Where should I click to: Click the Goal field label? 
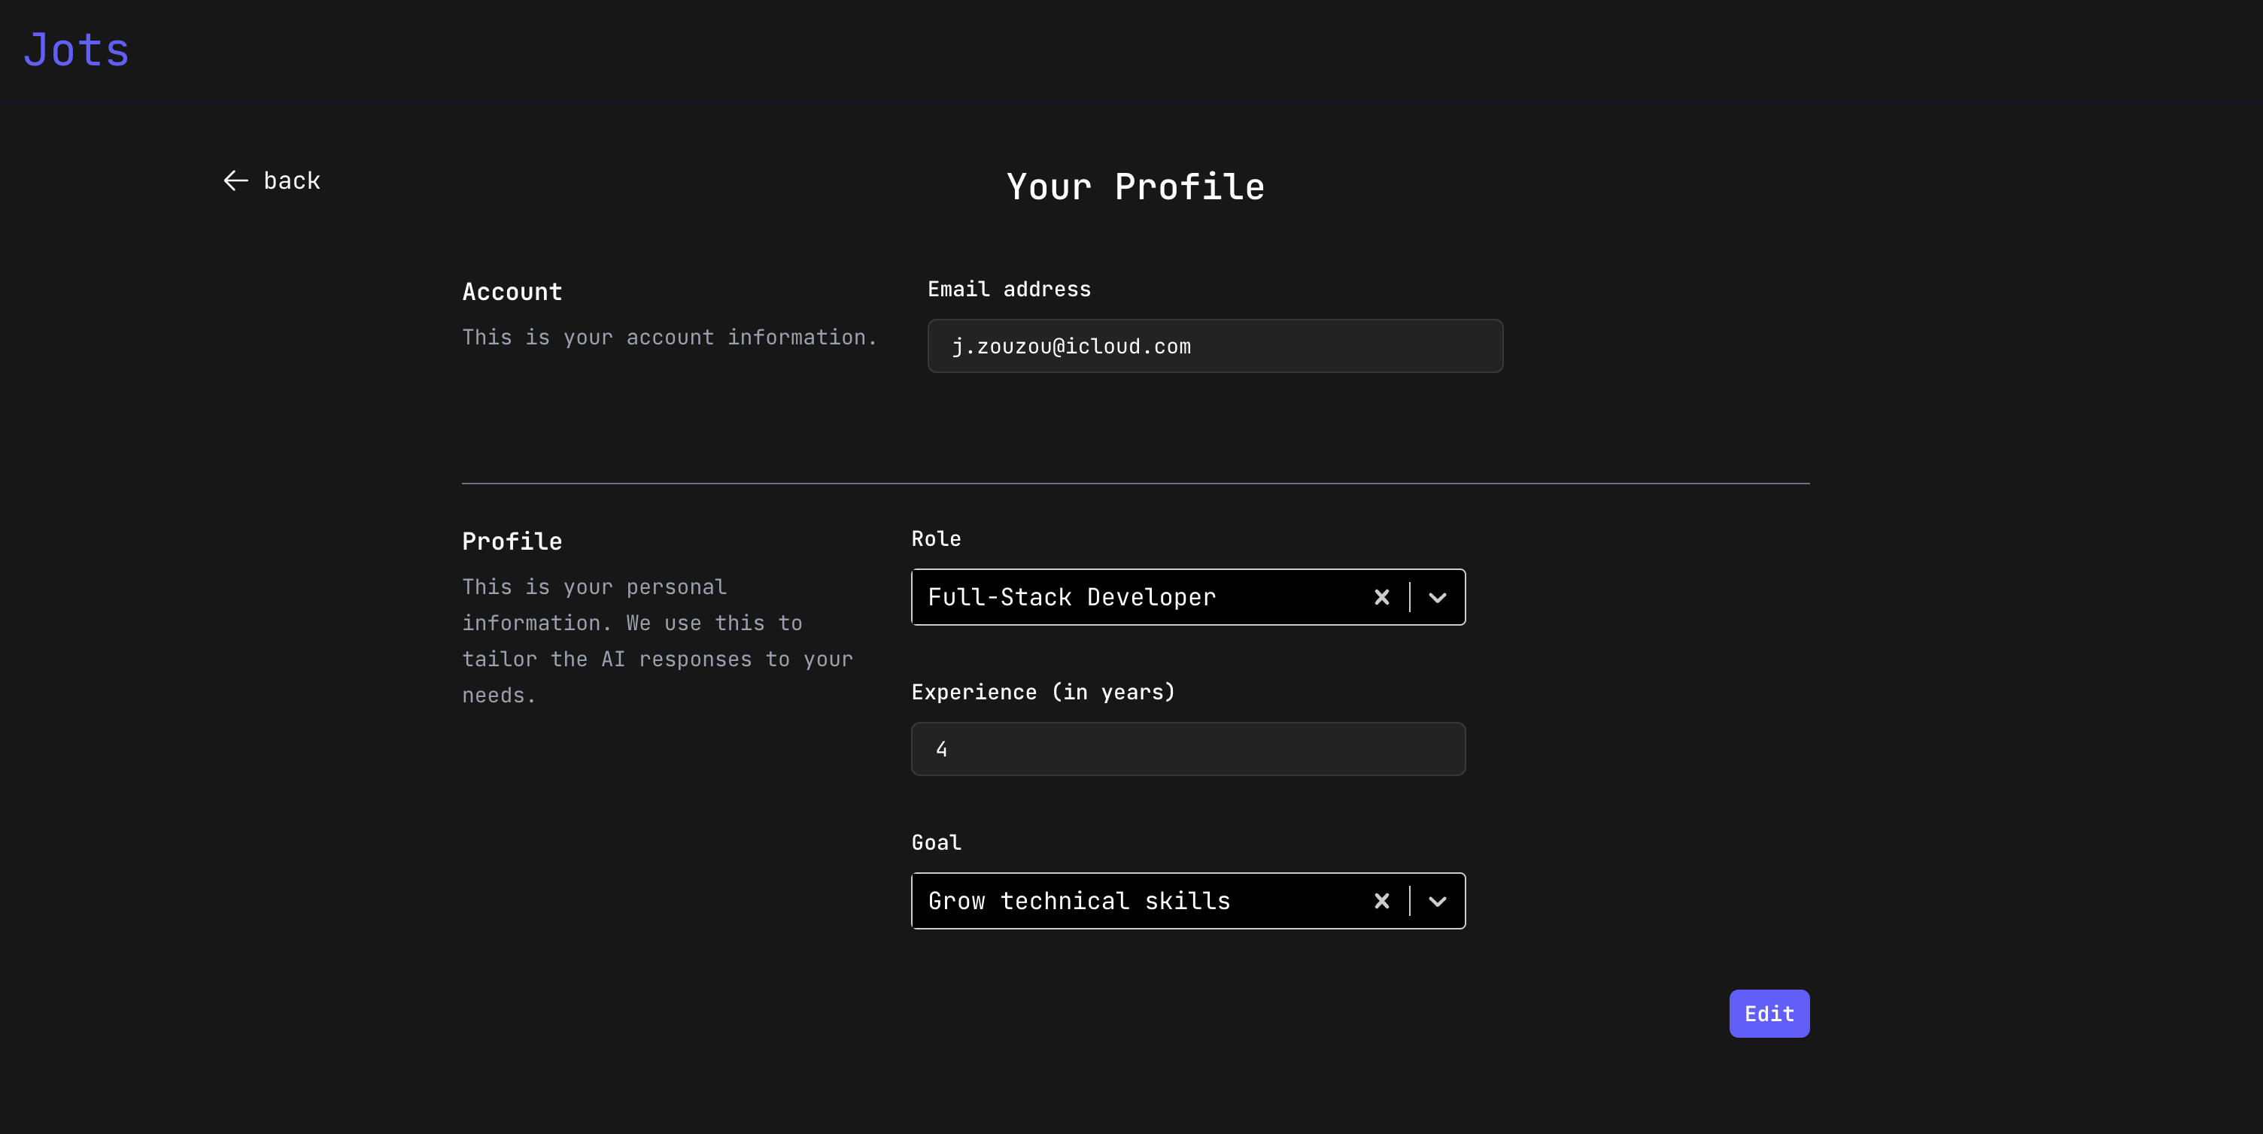pyautogui.click(x=936, y=842)
